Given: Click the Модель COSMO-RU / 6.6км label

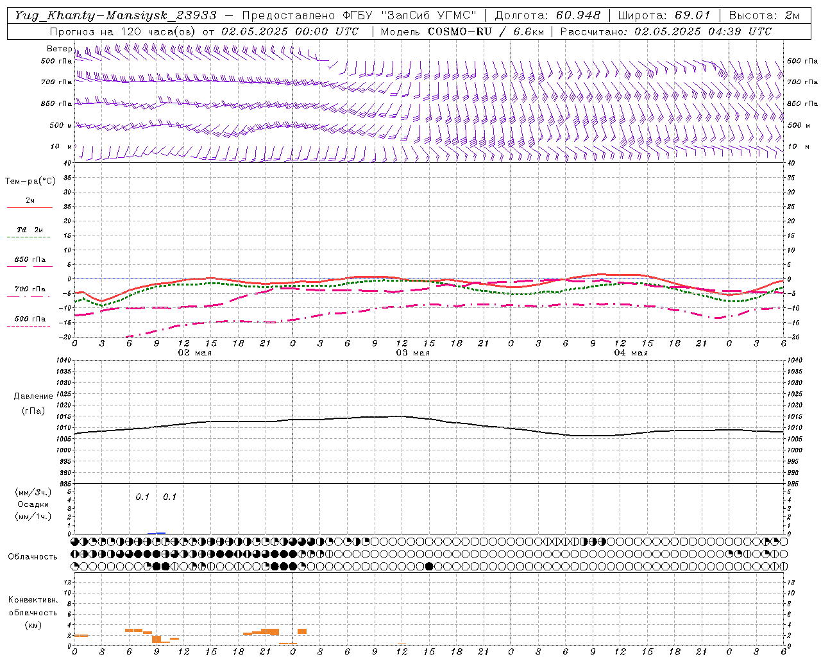Looking at the screenshot, I should pyautogui.click(x=462, y=31).
